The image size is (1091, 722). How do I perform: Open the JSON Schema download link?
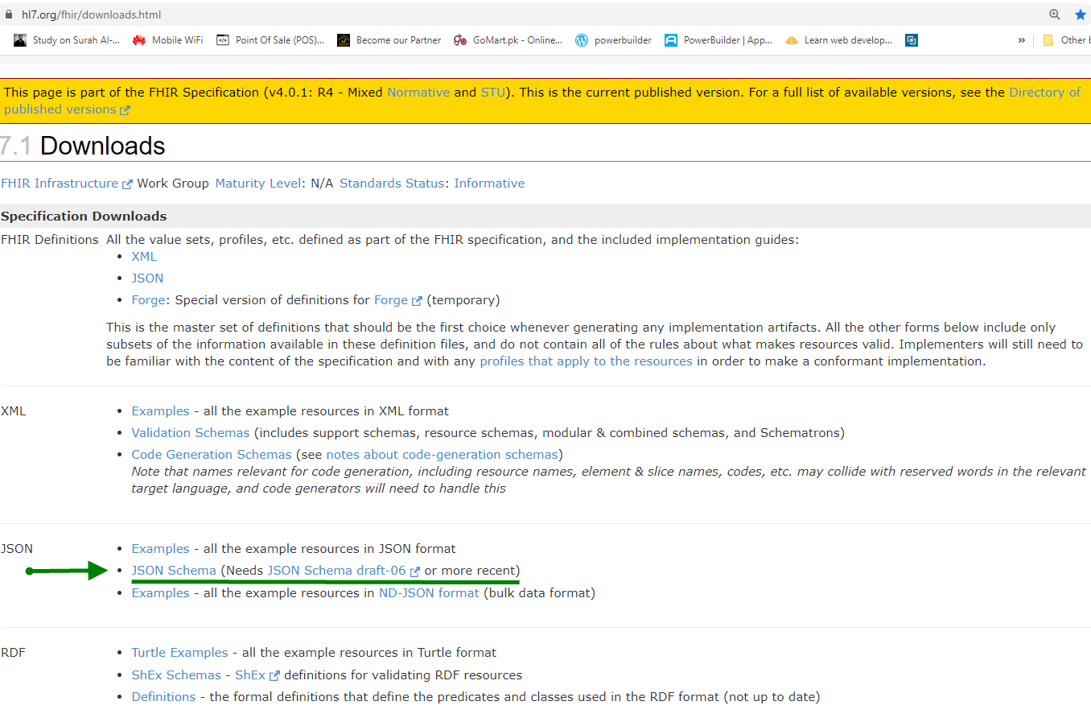[174, 571]
